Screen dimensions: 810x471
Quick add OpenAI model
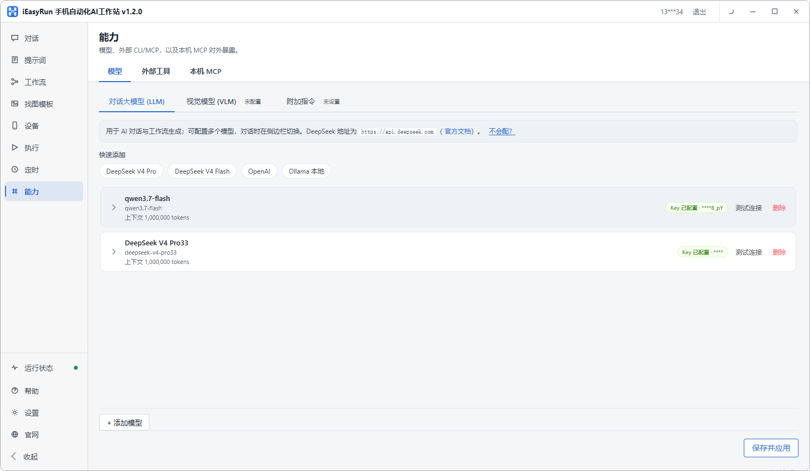pyautogui.click(x=259, y=171)
